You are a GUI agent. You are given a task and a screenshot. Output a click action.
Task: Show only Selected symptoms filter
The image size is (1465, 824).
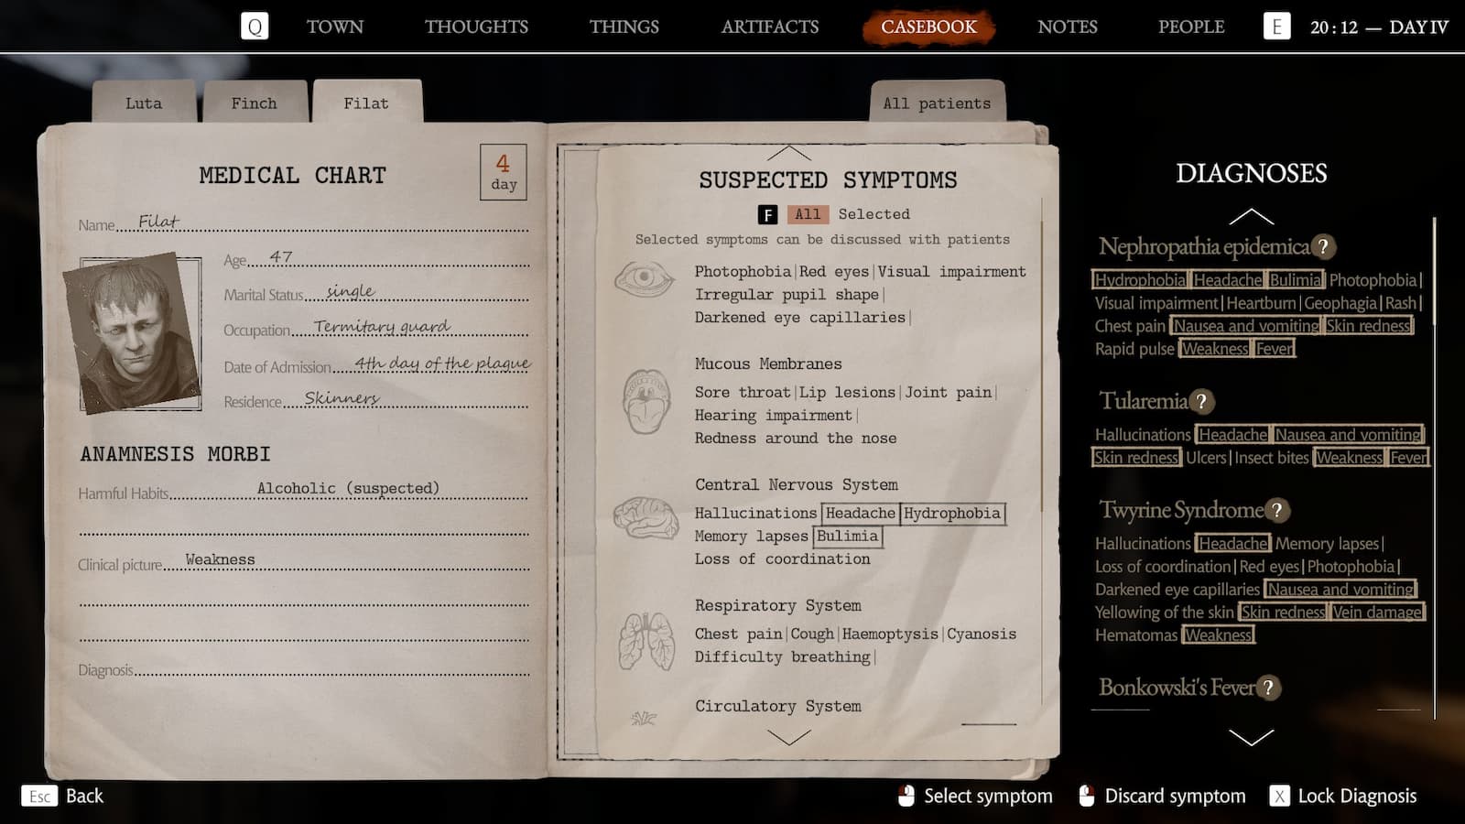coord(874,214)
